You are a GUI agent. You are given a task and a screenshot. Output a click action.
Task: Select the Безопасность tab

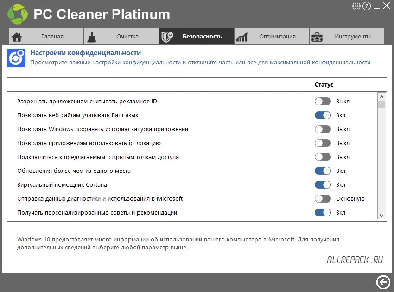(196, 37)
